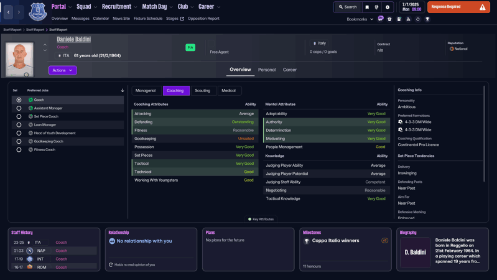Click the x2 badge beside Coppa Italia winners

pyautogui.click(x=384, y=240)
